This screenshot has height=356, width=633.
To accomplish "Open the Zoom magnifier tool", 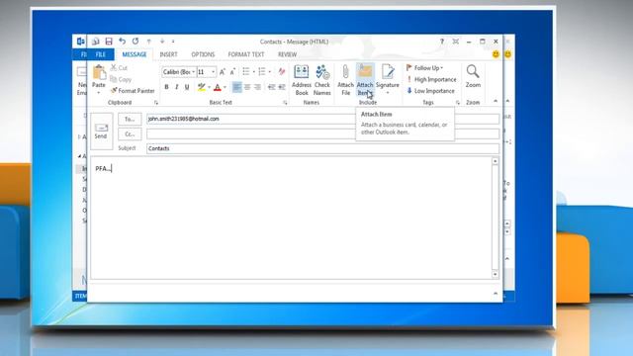I will point(473,76).
